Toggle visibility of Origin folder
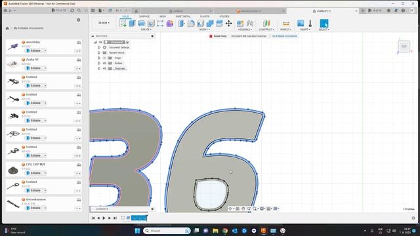 105,58
